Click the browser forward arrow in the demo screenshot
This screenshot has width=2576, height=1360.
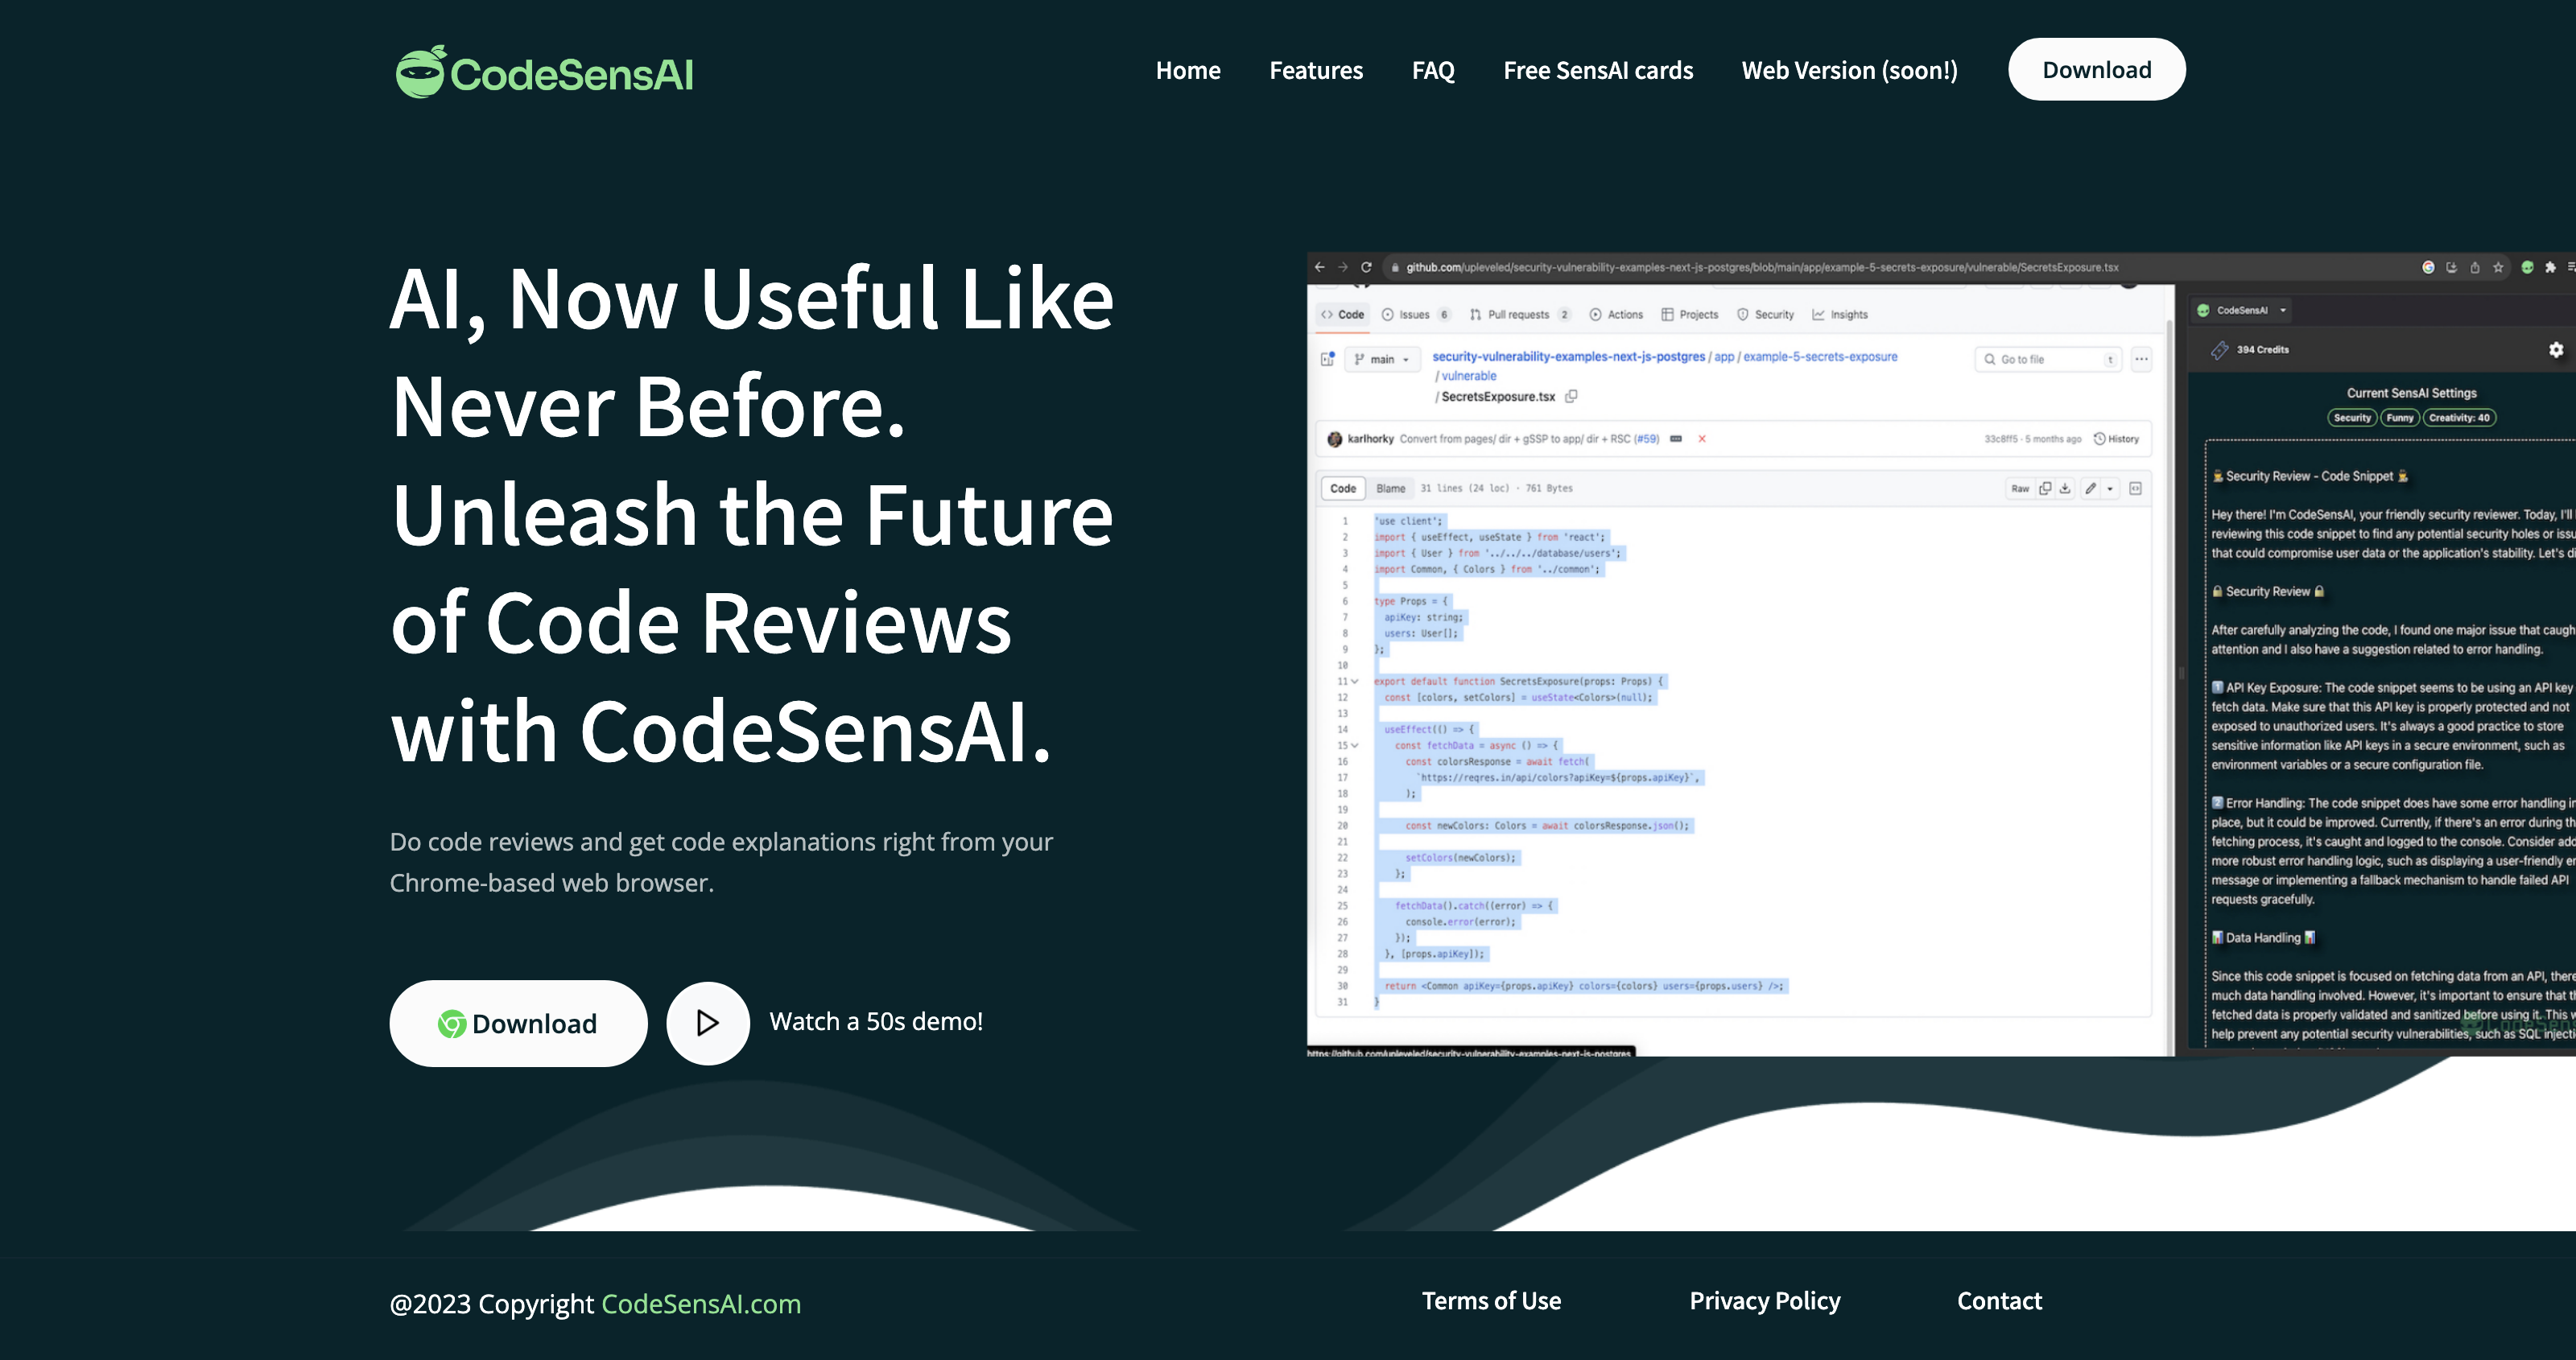1343,267
